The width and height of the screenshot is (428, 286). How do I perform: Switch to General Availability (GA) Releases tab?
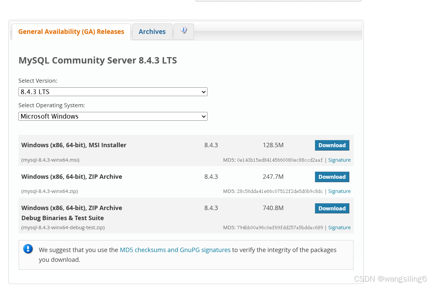[71, 32]
